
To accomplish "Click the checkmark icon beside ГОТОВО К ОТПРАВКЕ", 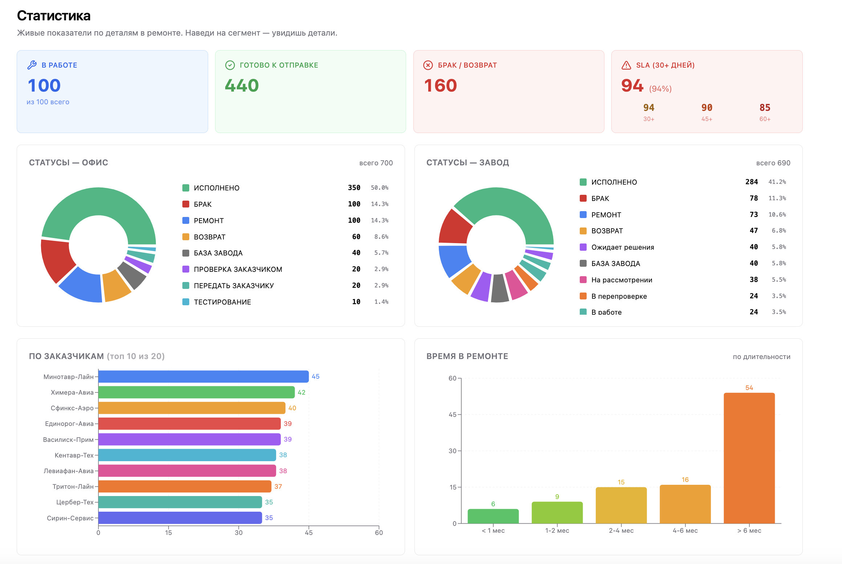I will click(x=230, y=65).
